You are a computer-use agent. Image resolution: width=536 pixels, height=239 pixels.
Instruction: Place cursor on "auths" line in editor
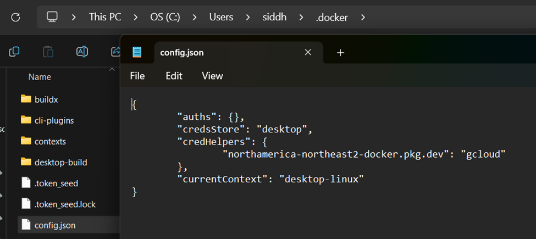211,118
